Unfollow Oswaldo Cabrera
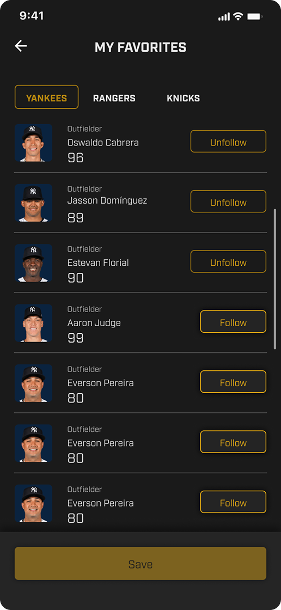The height and width of the screenshot is (610, 281). pos(229,141)
